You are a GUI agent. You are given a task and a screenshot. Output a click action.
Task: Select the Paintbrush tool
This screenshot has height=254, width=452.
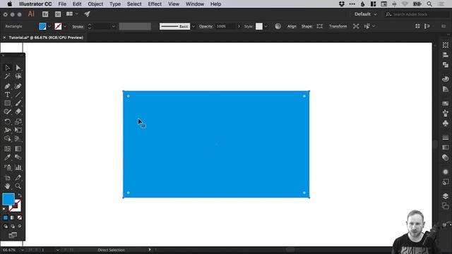click(18, 103)
